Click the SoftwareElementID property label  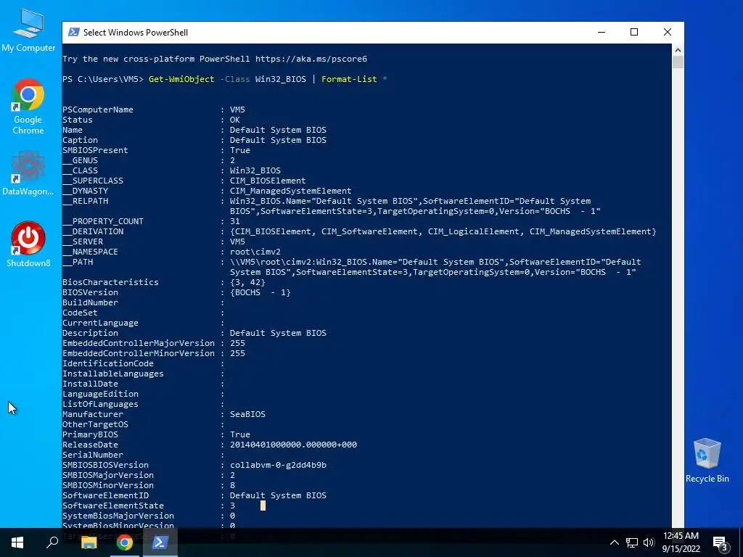(106, 495)
